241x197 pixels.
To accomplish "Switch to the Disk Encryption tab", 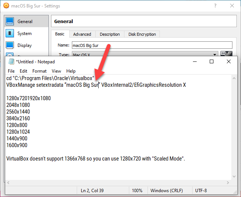I will point(142,34).
